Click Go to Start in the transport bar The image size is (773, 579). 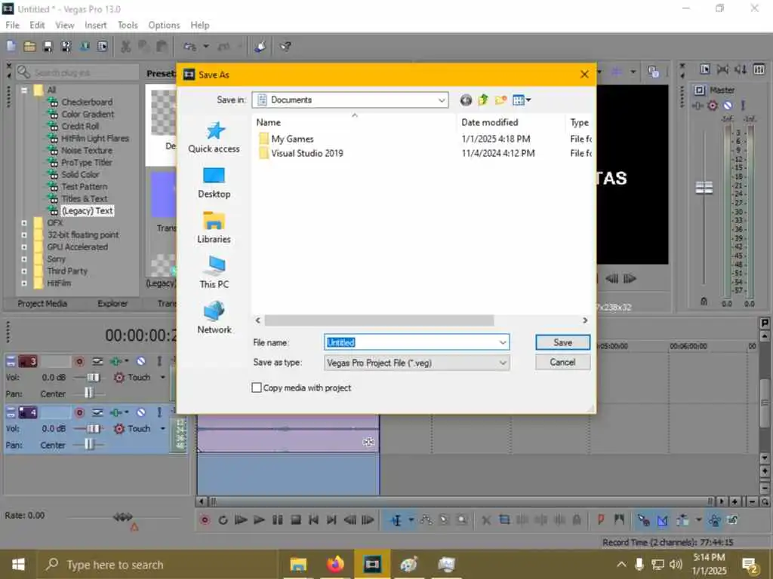click(x=313, y=520)
